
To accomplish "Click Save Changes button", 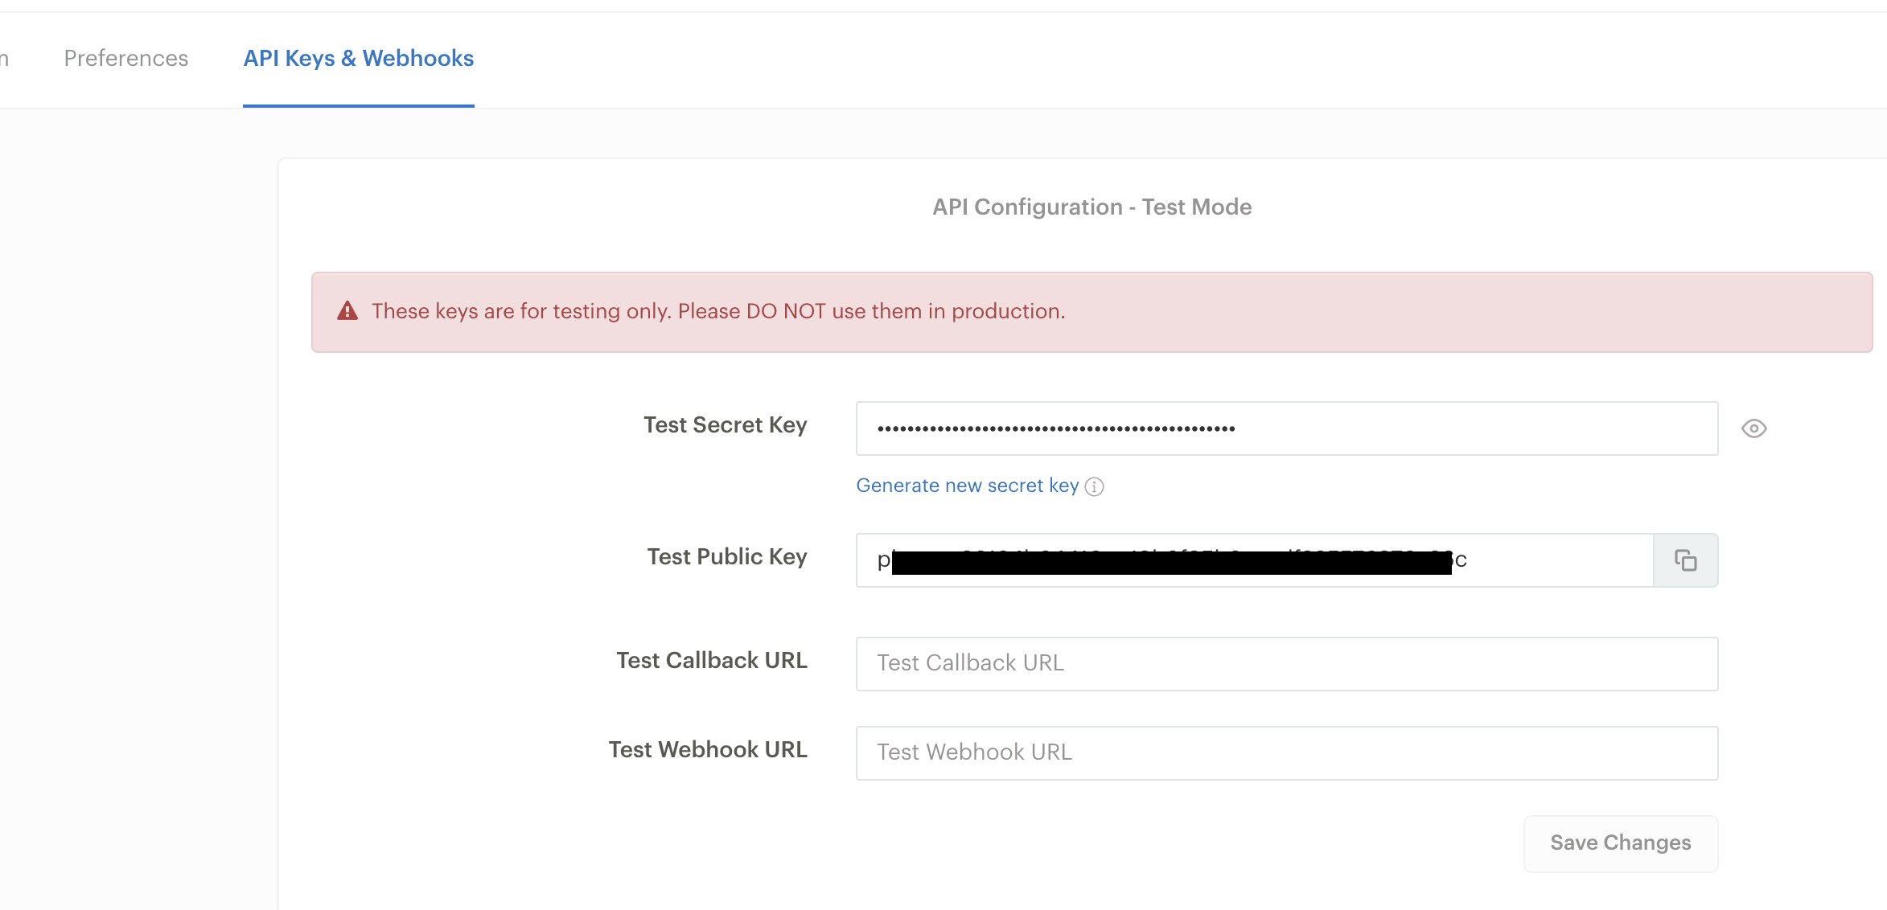I will [x=1620, y=842].
